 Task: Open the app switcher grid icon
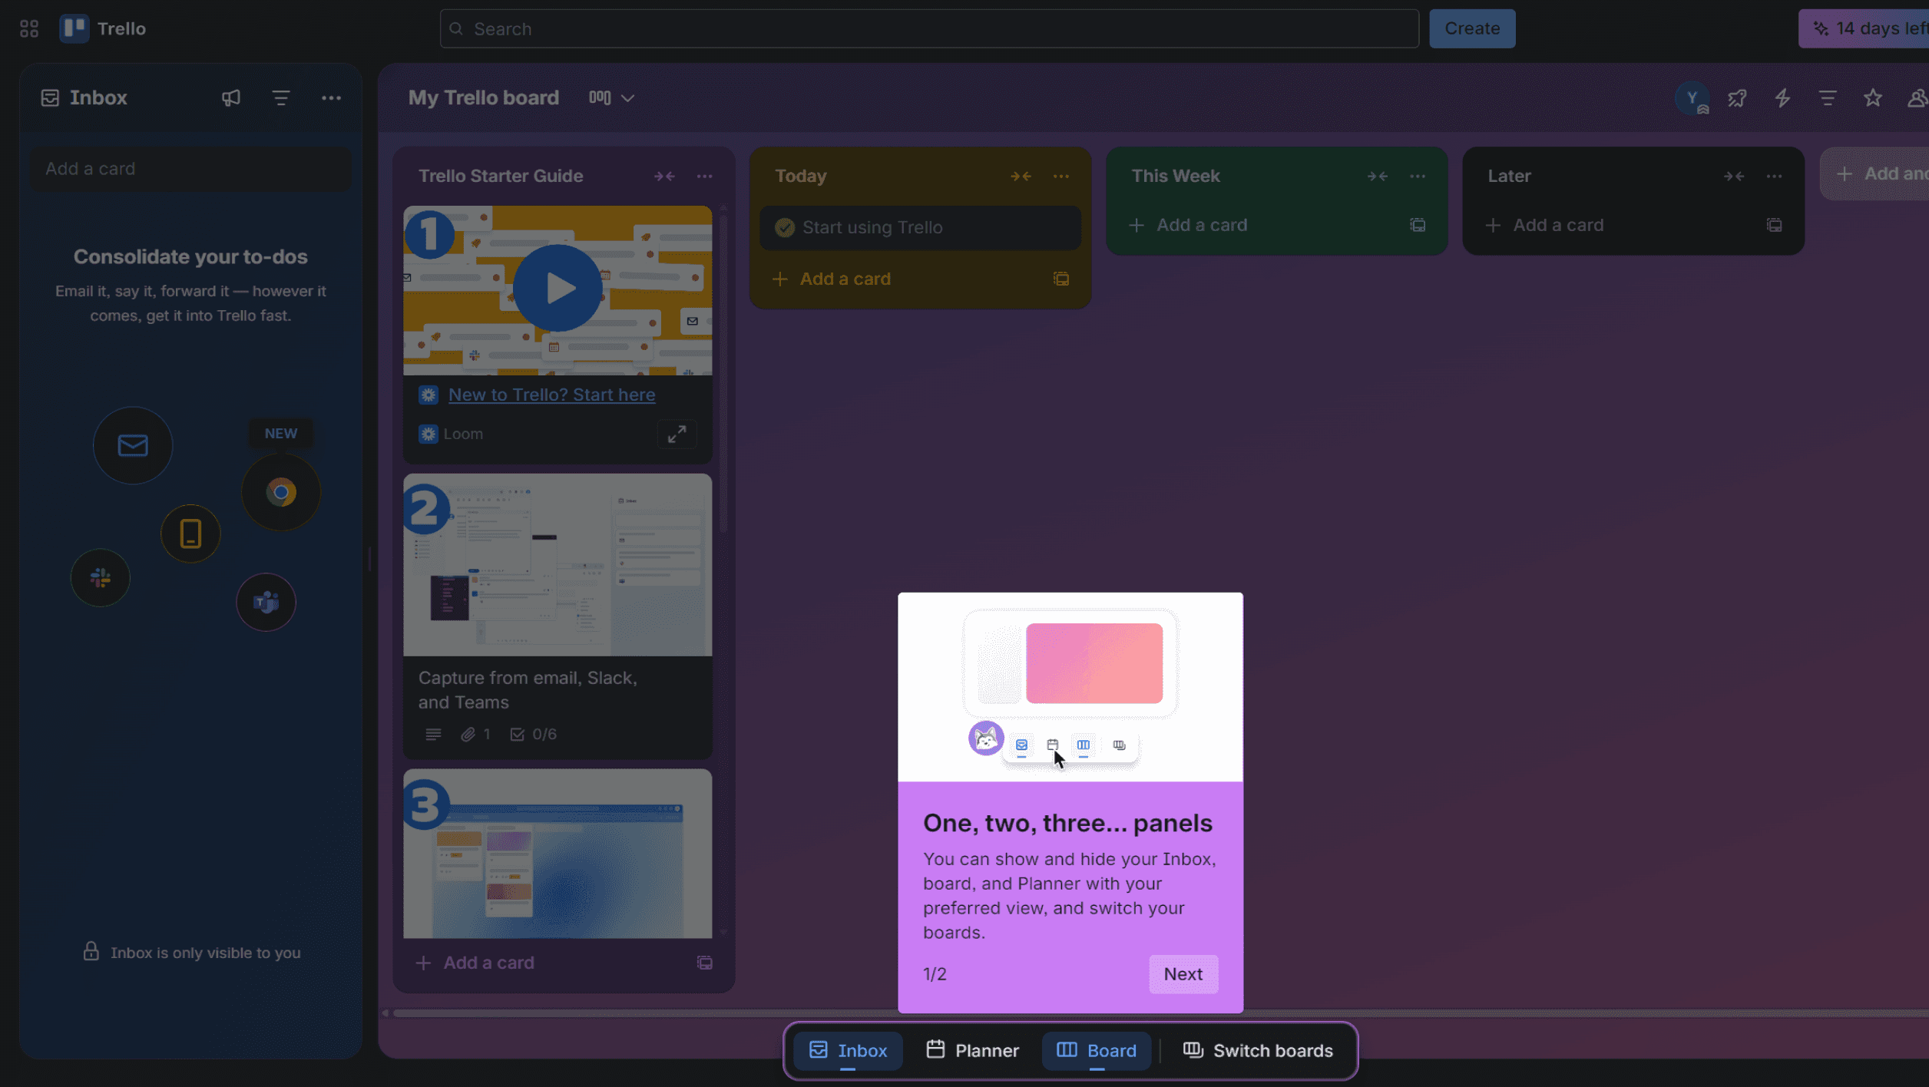point(29,29)
